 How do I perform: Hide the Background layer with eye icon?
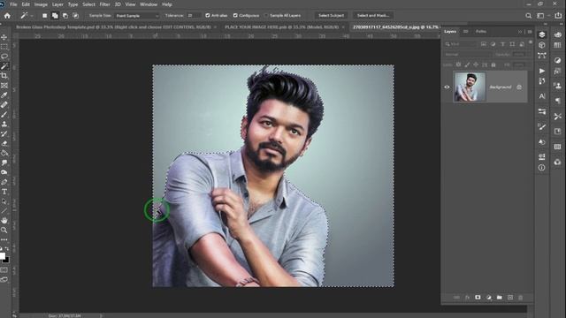tap(447, 87)
